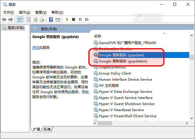Select Hyper-V Guest Service Interface row
This screenshot has width=195, height=139.
coord(141,98)
